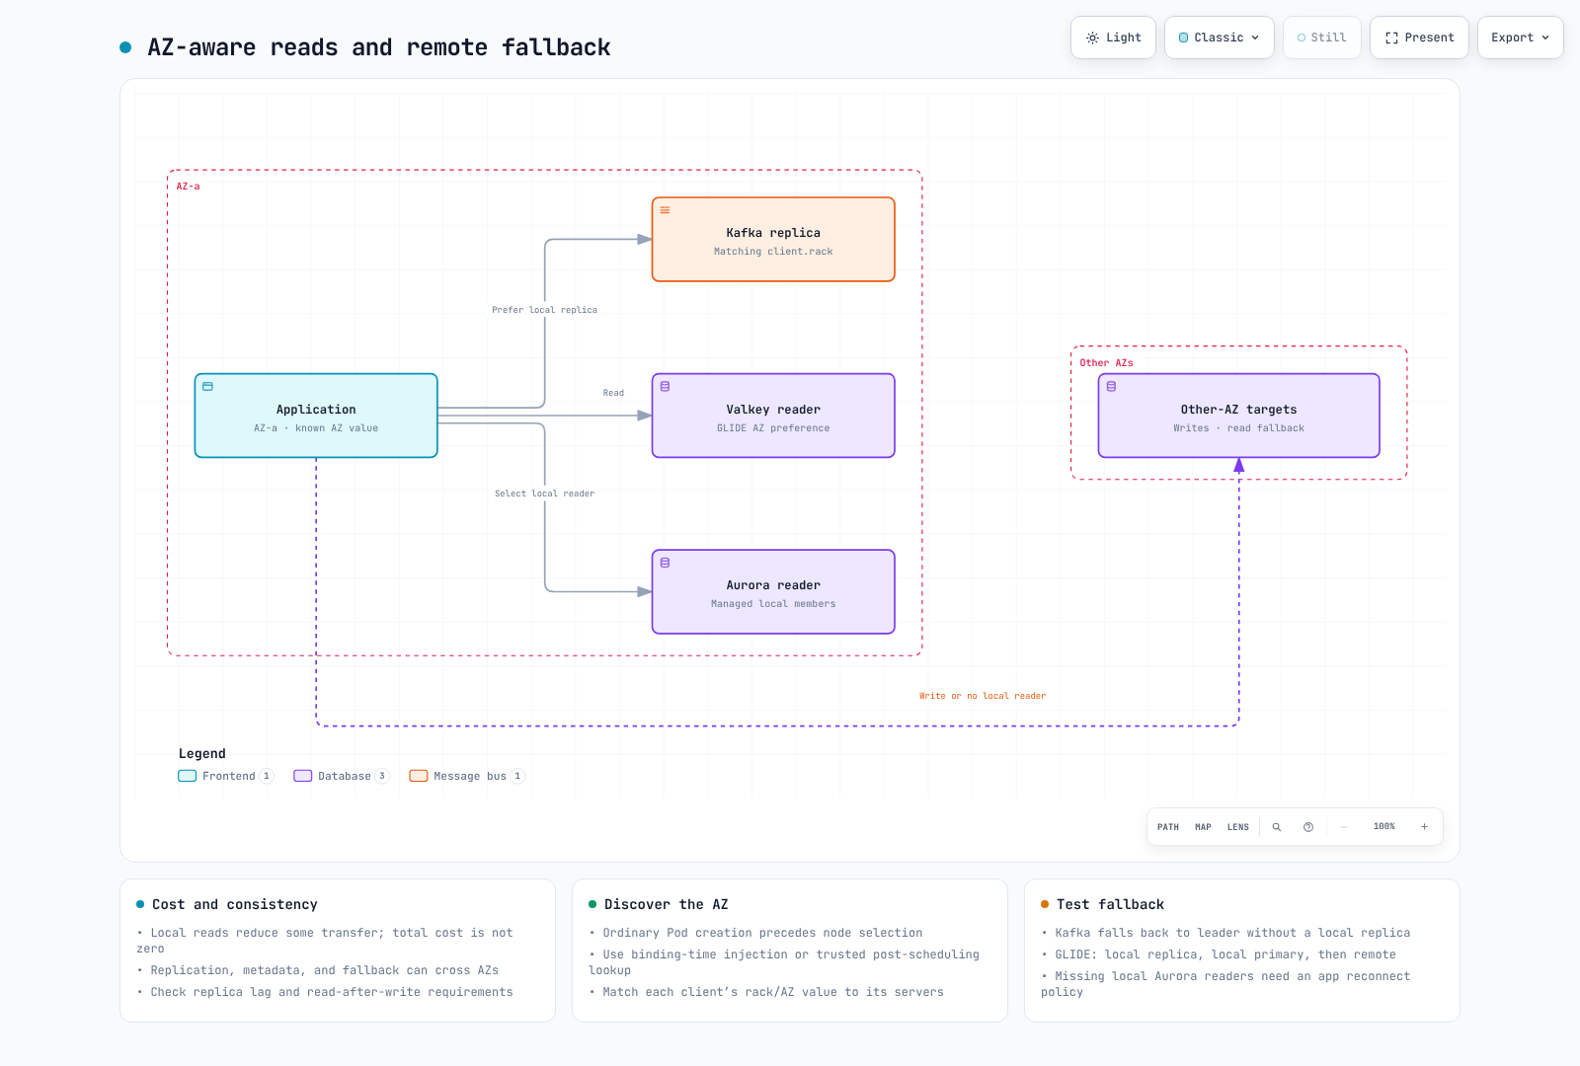Click the 100% zoom level
Viewport: 1580px width, 1066px height.
[1384, 827]
